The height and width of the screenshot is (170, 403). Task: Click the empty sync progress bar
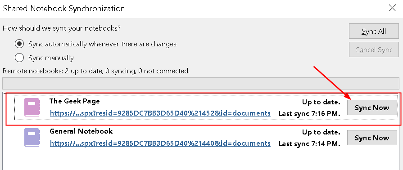pyautogui.click(x=201, y=84)
